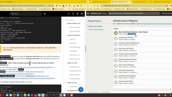The height and width of the screenshot is (97, 172).
Task: Open the three-dot menu of left browser
Action: coord(84,6)
